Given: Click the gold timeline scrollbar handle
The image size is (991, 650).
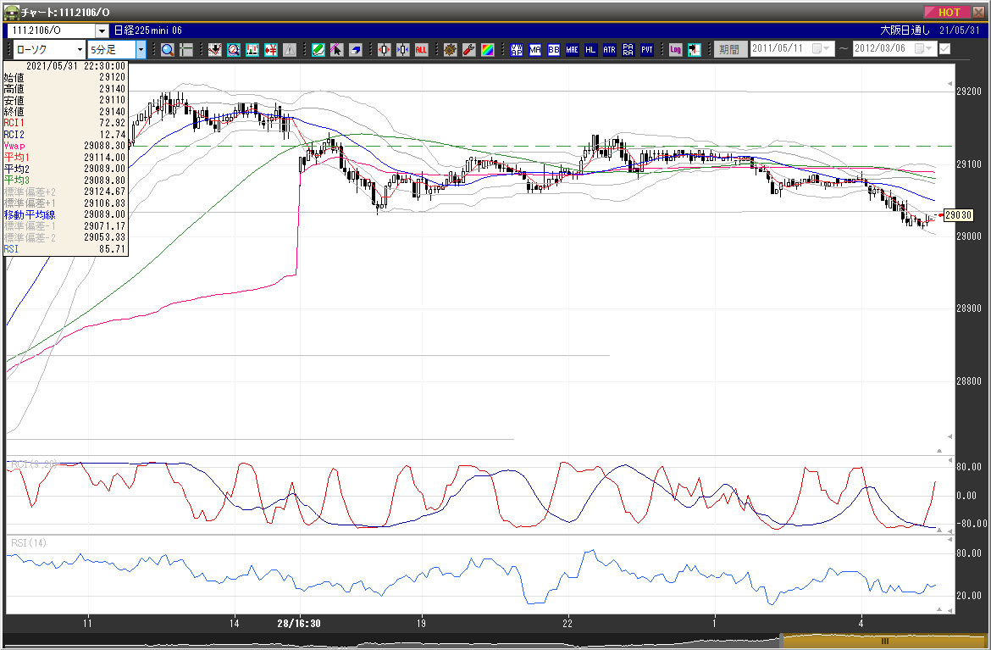Looking at the screenshot, I should [x=884, y=642].
